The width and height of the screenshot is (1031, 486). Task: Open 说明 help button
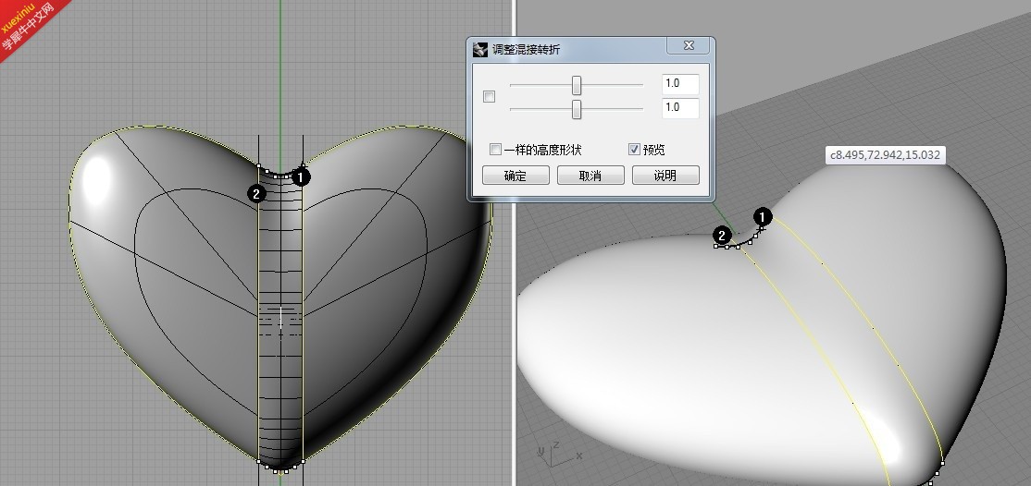tap(665, 176)
